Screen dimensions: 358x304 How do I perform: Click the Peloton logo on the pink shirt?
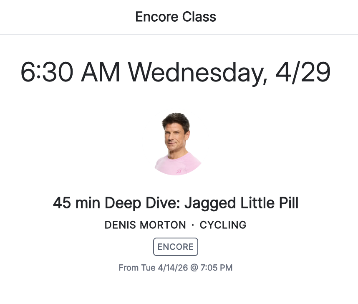point(180,170)
